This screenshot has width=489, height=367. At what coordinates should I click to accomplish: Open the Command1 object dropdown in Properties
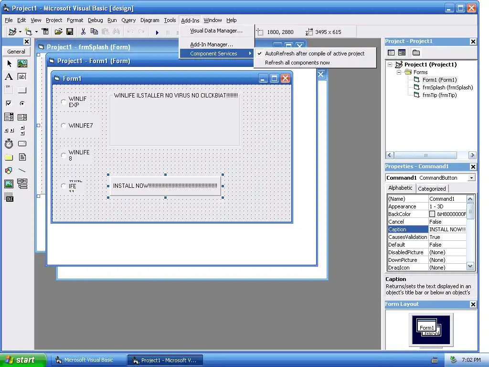click(x=471, y=178)
